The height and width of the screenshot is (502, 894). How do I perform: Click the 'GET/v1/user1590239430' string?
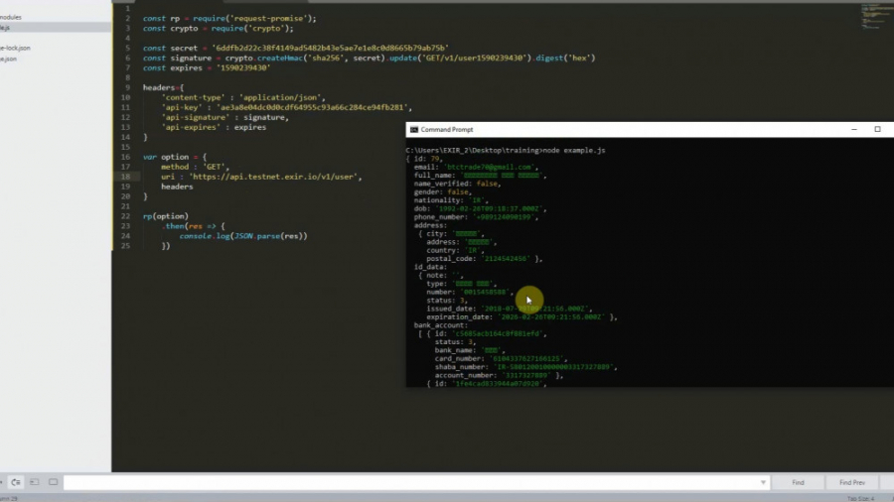tap(473, 59)
